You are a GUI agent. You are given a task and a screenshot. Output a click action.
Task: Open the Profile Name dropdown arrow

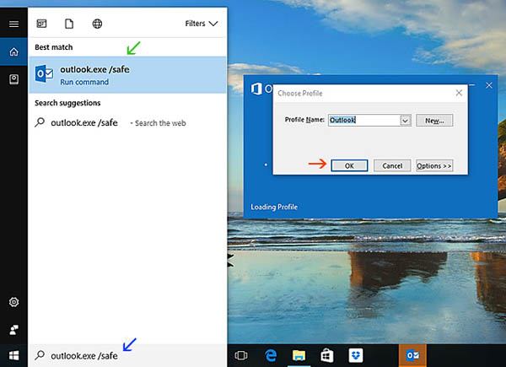(405, 121)
